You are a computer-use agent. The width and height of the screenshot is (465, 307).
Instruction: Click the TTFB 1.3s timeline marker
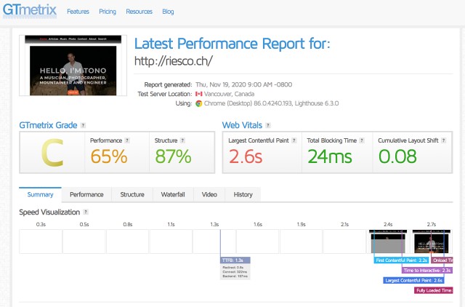(x=235, y=260)
